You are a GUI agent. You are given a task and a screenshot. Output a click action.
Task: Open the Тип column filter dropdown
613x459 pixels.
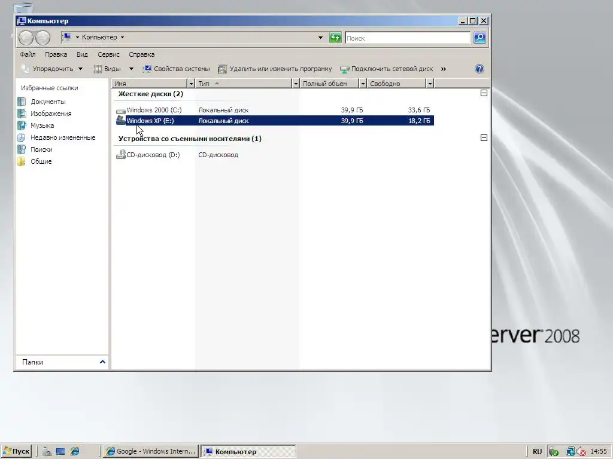tap(296, 84)
